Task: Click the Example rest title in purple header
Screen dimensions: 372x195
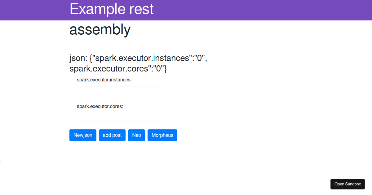Action: (111, 9)
